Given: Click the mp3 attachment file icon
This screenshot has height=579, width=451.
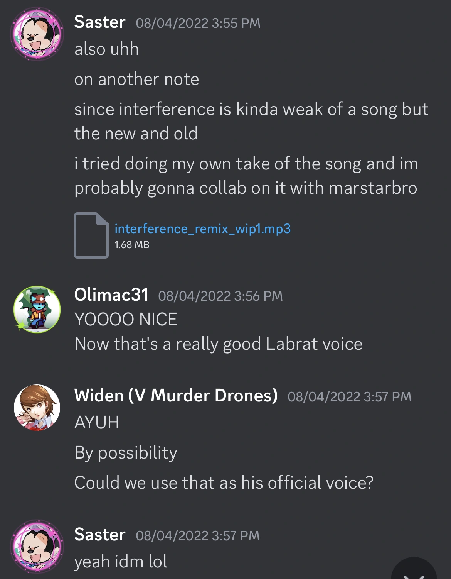Looking at the screenshot, I should click(x=91, y=235).
